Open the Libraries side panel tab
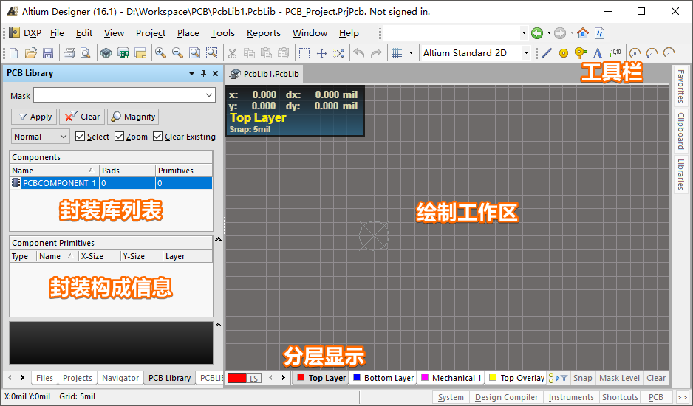This screenshot has height=406, width=693. tap(680, 174)
